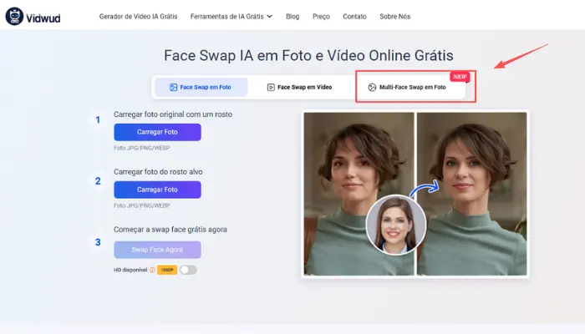This screenshot has height=334, width=585.
Task: Click the 'Carregar foto do rosto alvo' label
Action: (158, 172)
